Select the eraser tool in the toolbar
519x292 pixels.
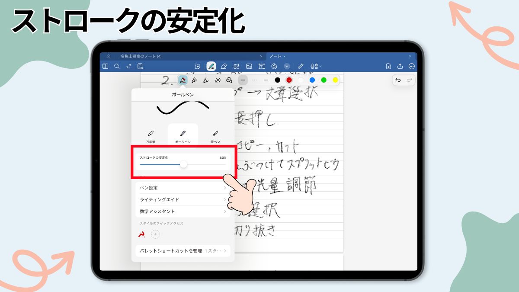224,66
